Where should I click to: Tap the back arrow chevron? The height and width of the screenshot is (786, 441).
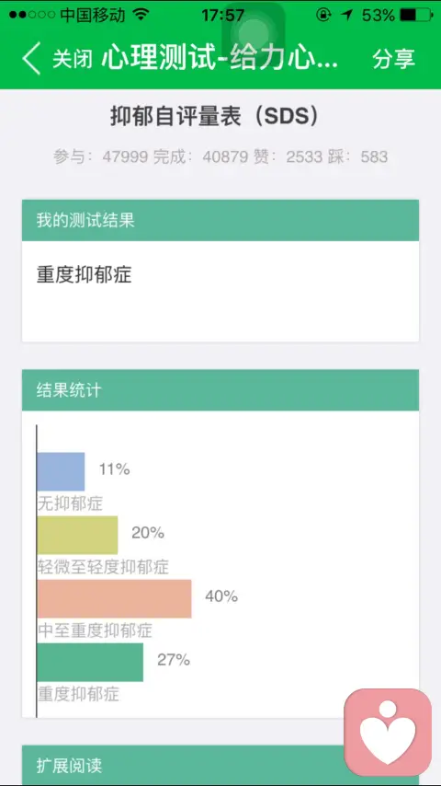(x=31, y=59)
